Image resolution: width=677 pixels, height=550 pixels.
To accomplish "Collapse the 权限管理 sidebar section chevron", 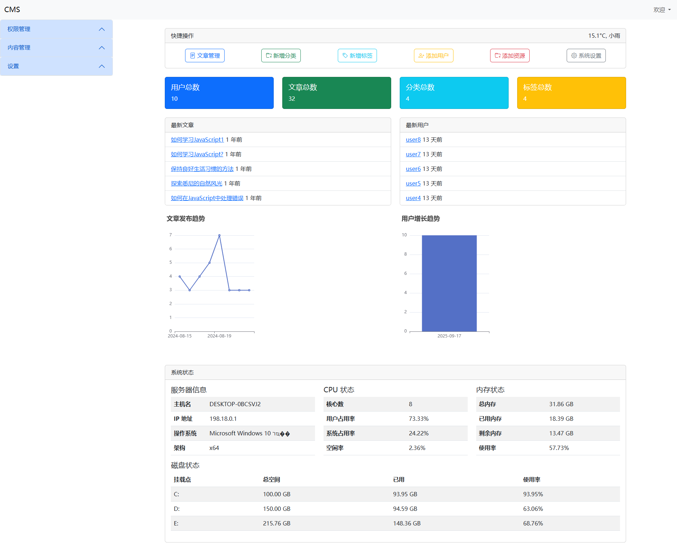I will pyautogui.click(x=102, y=29).
